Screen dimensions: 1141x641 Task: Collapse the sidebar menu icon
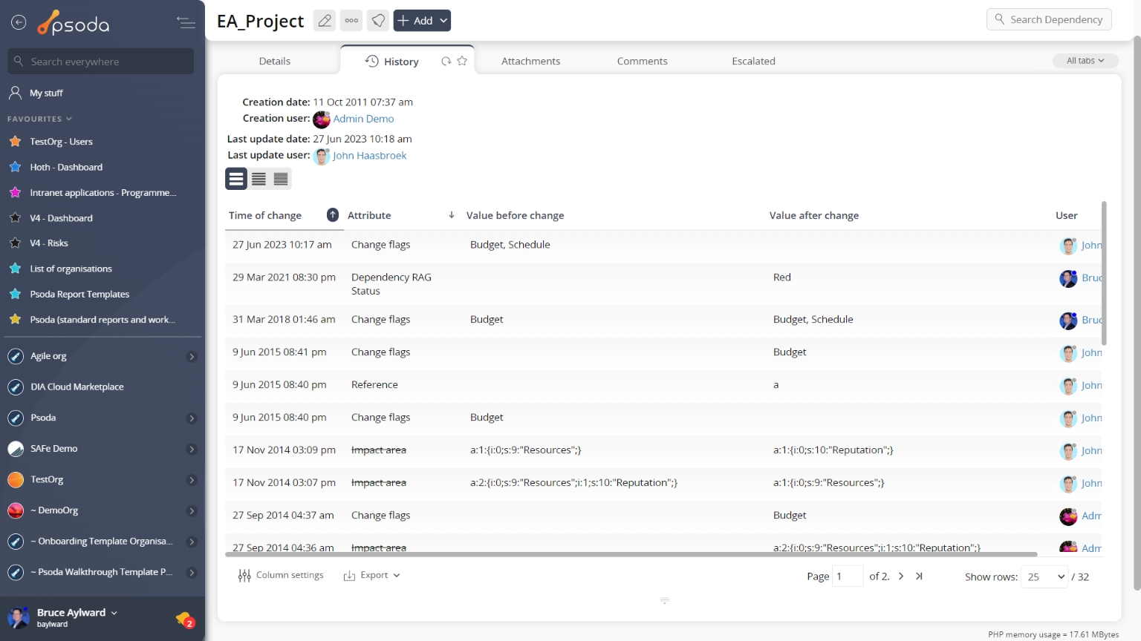tap(186, 23)
